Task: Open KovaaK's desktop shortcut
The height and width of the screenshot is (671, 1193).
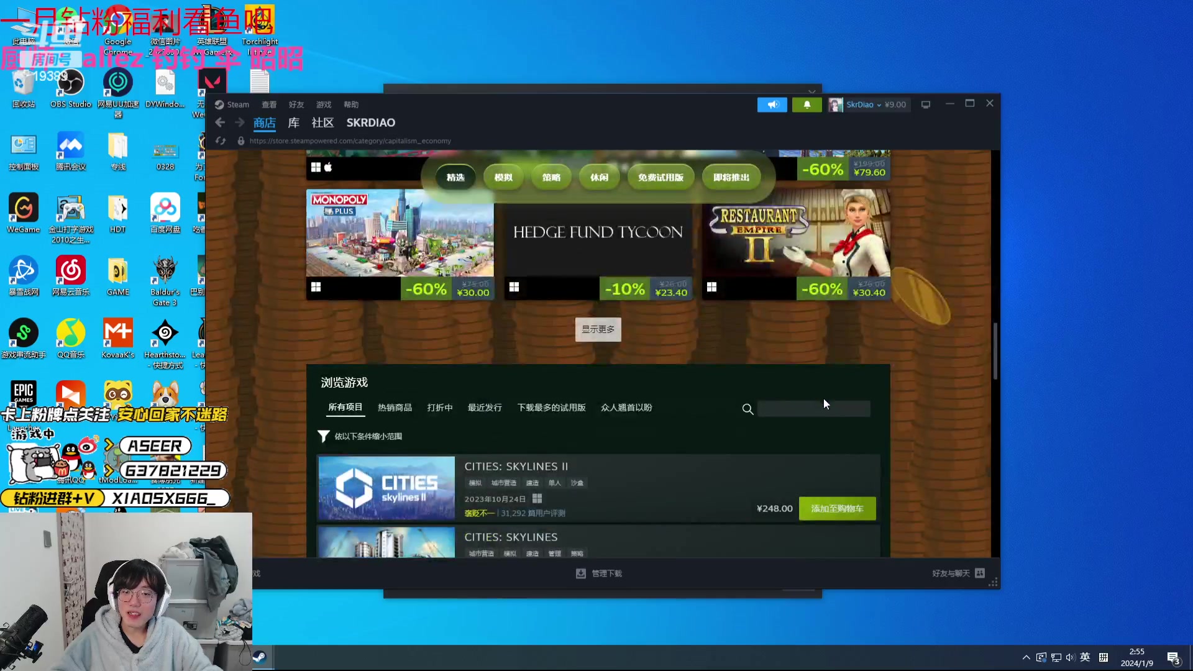Action: [x=118, y=339]
